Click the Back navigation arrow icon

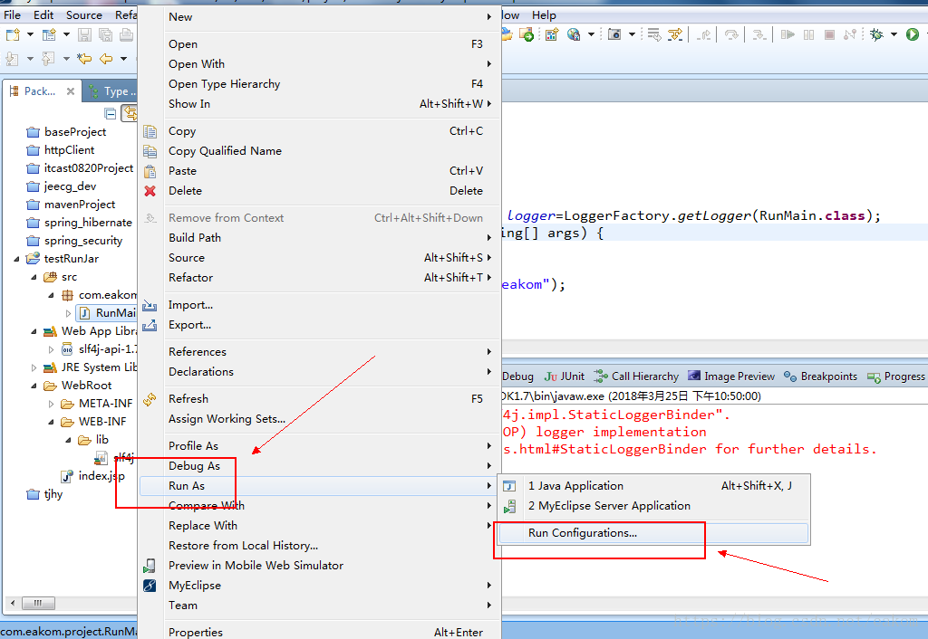pos(106,59)
